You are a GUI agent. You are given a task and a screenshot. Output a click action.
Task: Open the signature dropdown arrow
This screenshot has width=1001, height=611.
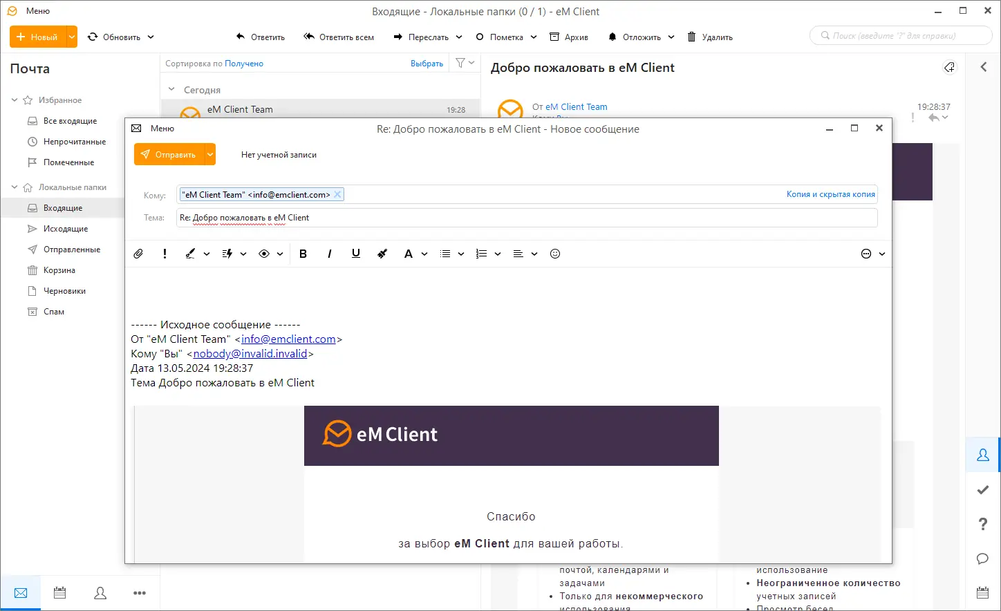point(207,254)
